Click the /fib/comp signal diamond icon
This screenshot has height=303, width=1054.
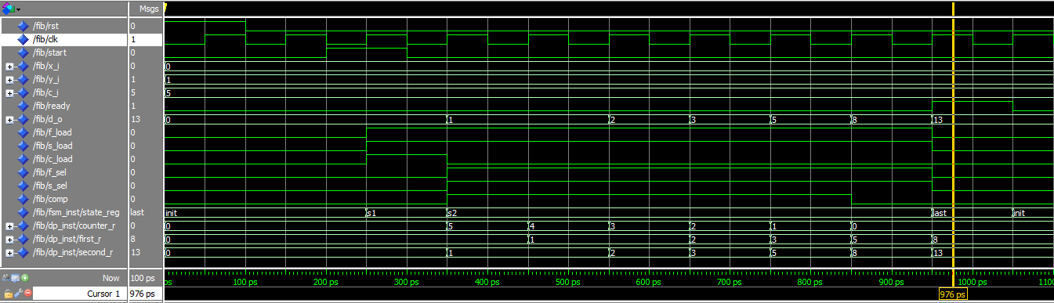tap(23, 199)
